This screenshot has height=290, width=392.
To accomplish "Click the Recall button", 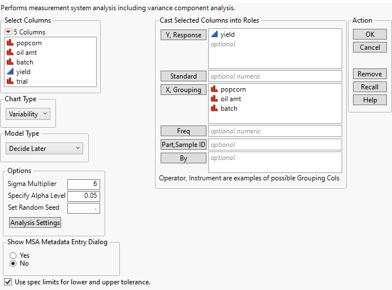I will [370, 87].
